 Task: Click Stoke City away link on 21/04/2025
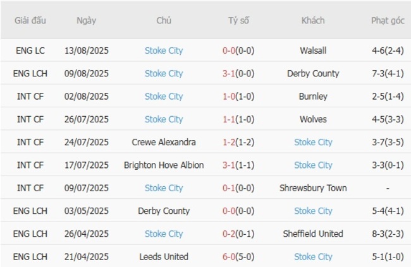313,257
